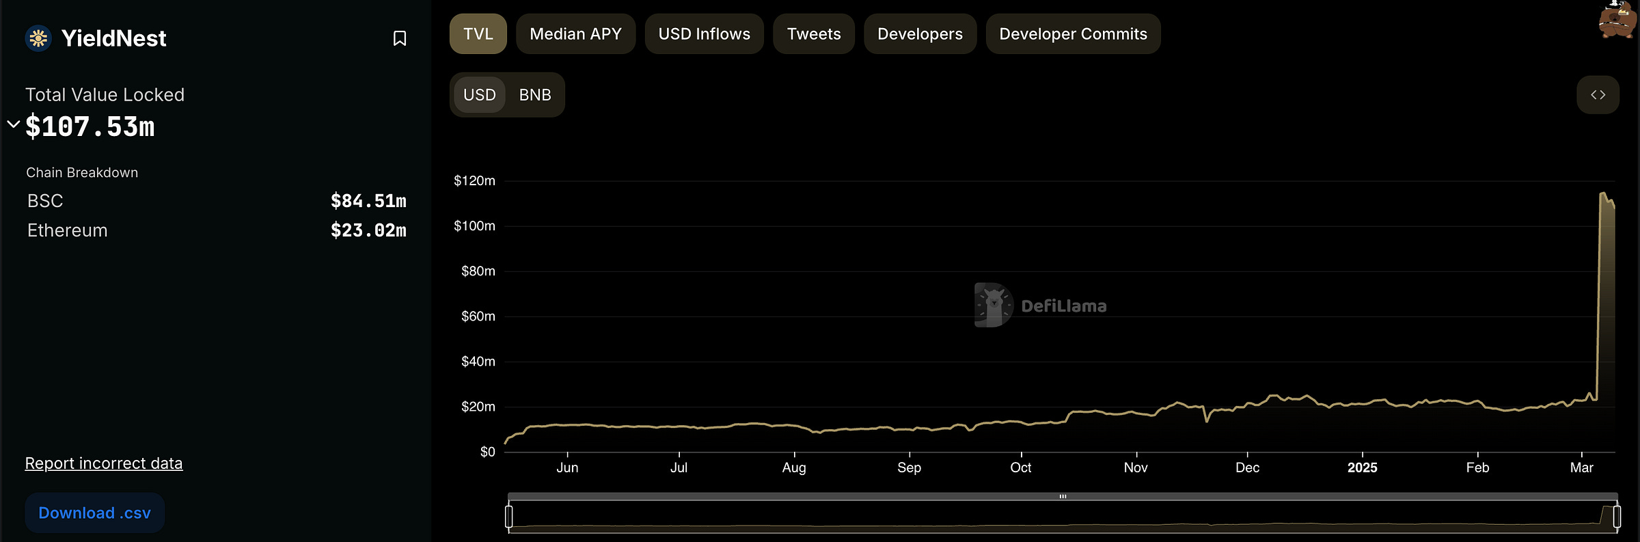This screenshot has width=1640, height=542.
Task: Click the llama avatar in the corner
Action: (1617, 19)
